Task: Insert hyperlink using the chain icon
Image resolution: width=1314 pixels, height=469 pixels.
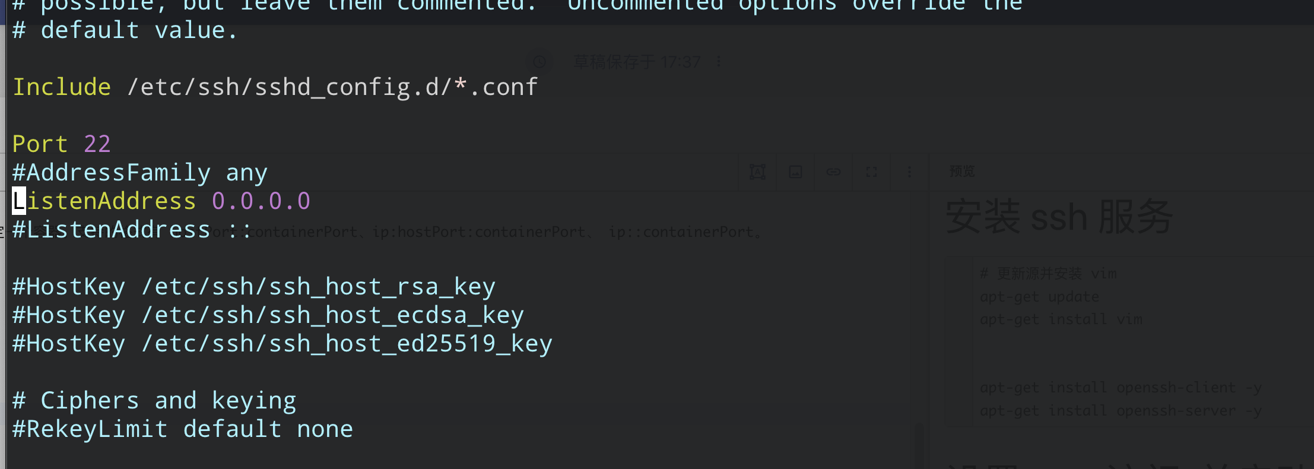Action: click(833, 172)
